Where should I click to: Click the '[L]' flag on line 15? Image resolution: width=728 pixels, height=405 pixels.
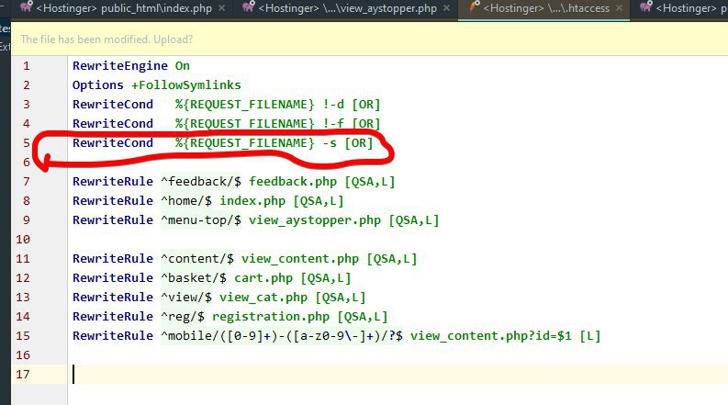click(x=589, y=336)
